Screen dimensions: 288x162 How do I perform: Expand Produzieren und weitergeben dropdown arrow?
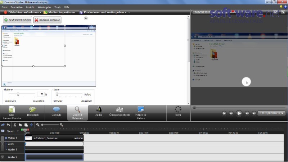click(x=126, y=13)
